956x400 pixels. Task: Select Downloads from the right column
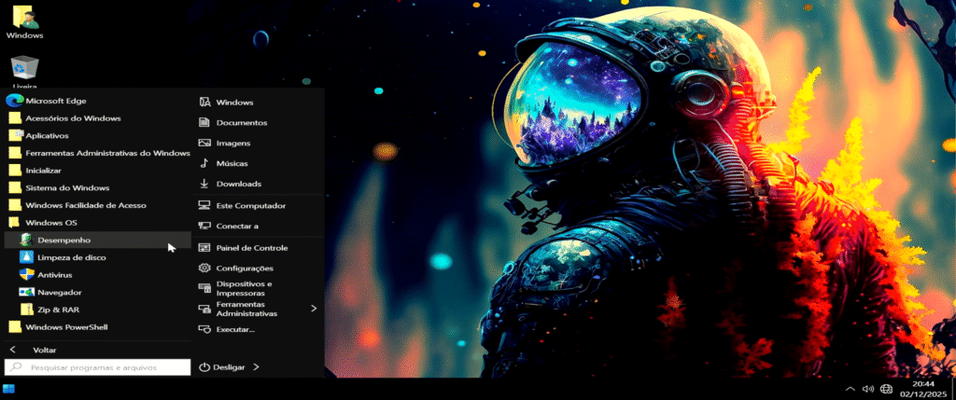pyautogui.click(x=238, y=184)
